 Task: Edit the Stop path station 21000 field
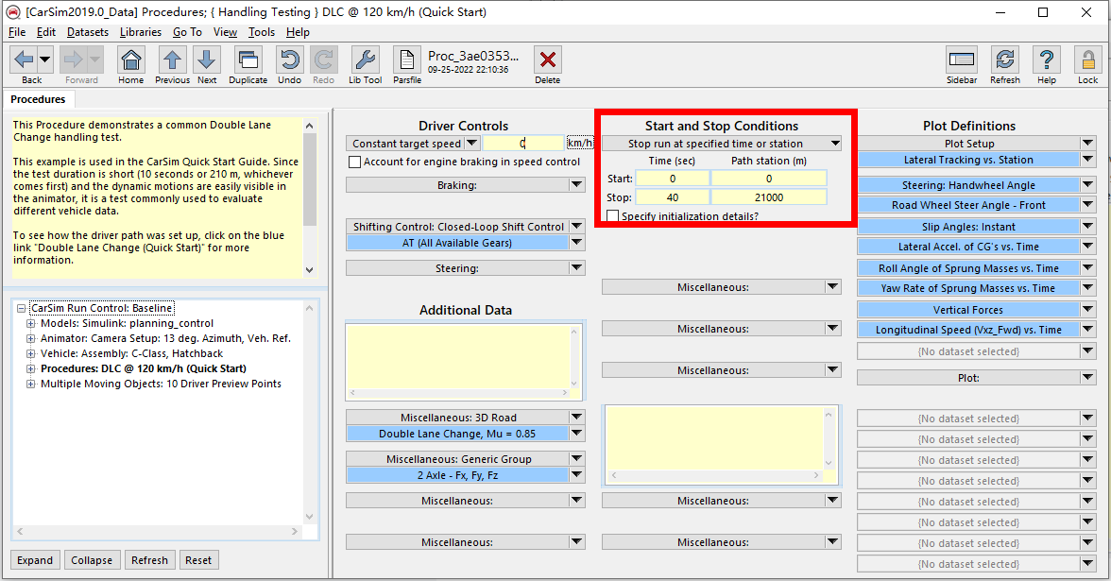(769, 197)
